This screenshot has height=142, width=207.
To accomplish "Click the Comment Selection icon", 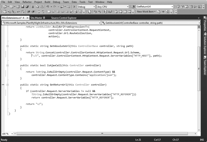I will click(x=39, y=12).
